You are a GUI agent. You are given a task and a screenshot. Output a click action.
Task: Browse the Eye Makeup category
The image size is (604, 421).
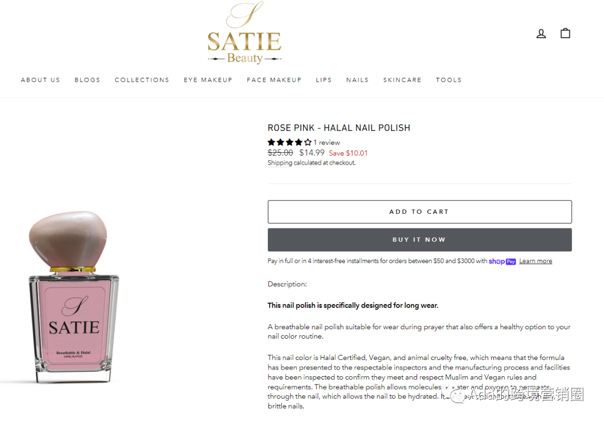tap(208, 80)
